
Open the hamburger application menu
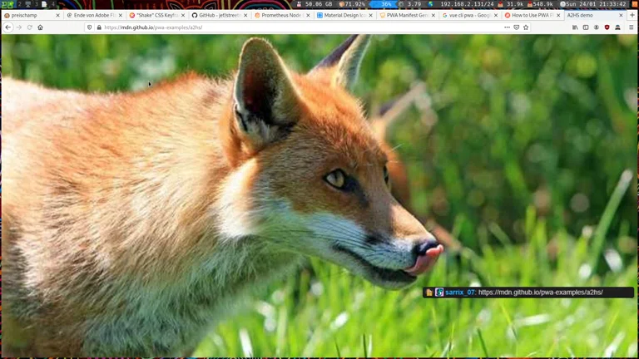(631, 27)
